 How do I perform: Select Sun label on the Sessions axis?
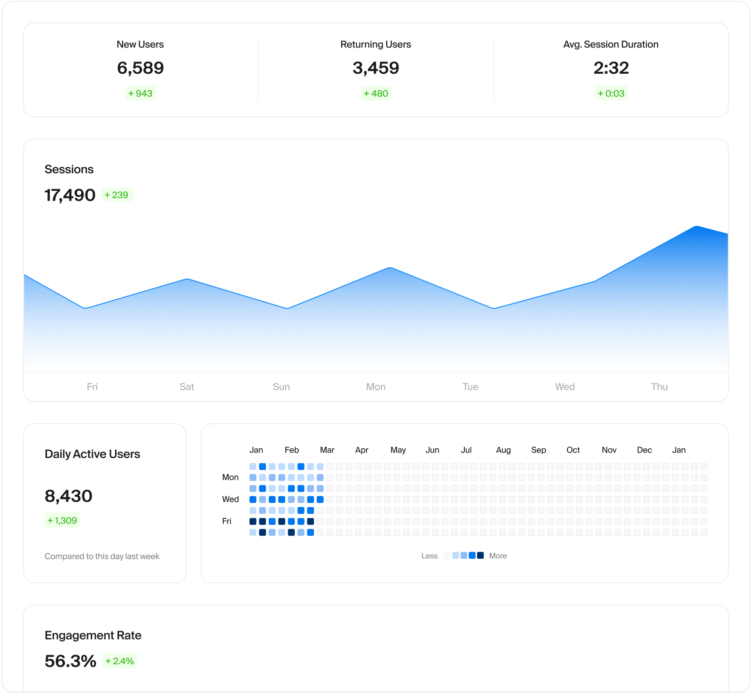pos(281,387)
